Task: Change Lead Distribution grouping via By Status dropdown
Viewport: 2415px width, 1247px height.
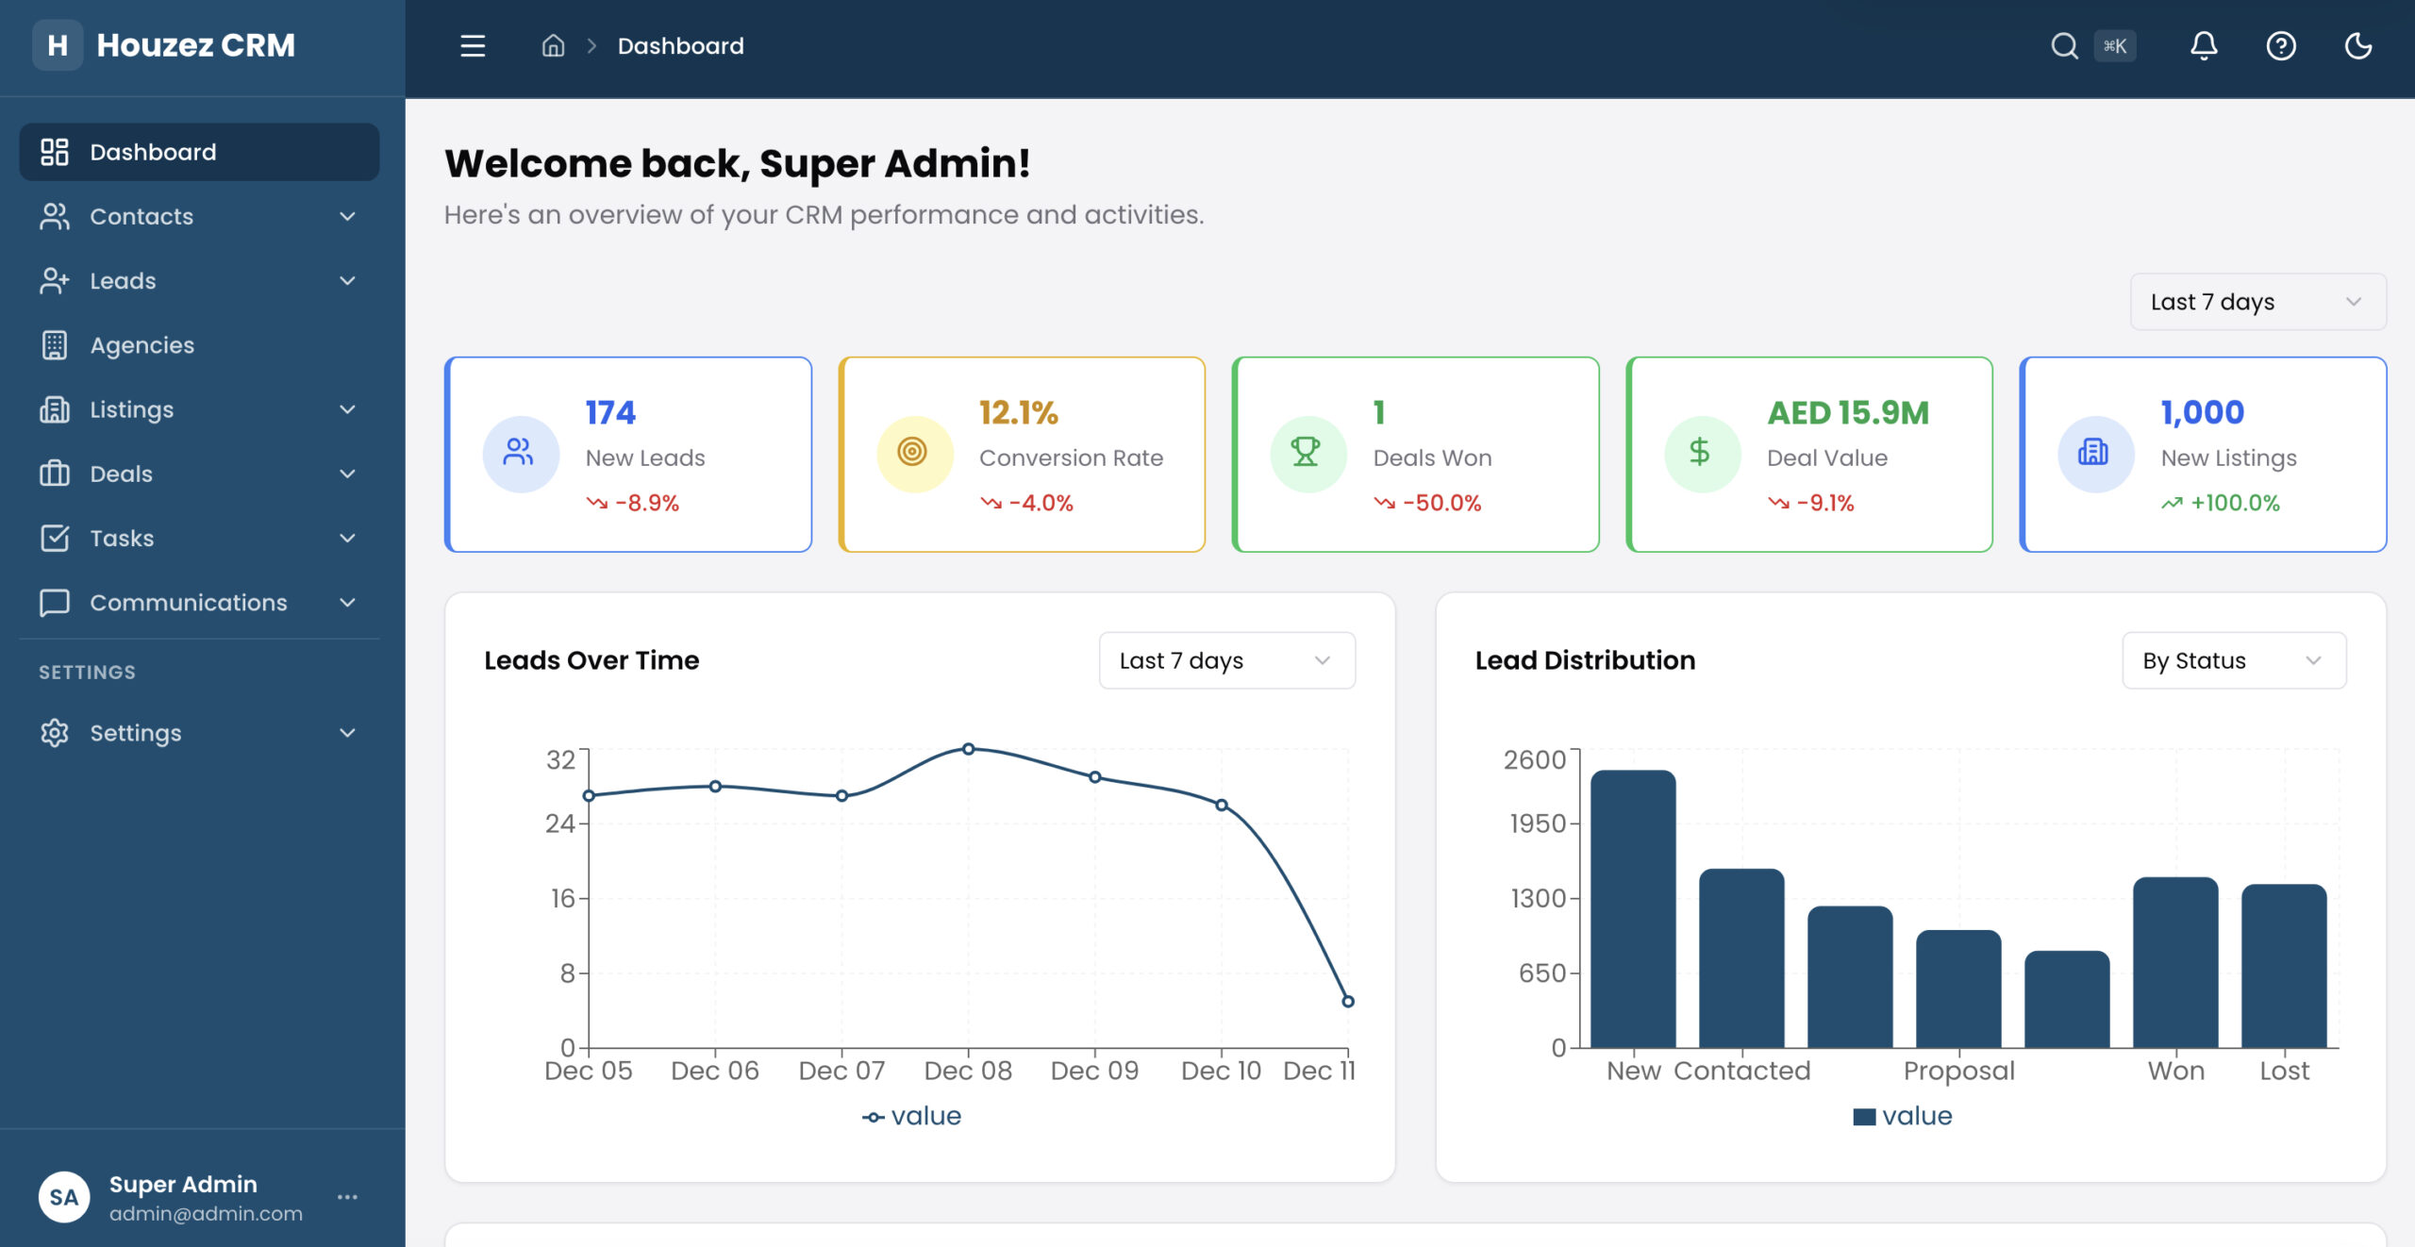Action: click(x=2233, y=659)
